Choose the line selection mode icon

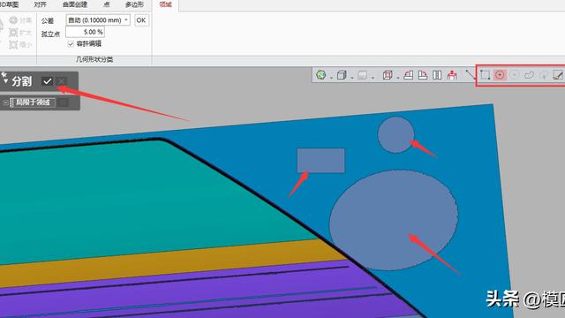click(x=471, y=74)
